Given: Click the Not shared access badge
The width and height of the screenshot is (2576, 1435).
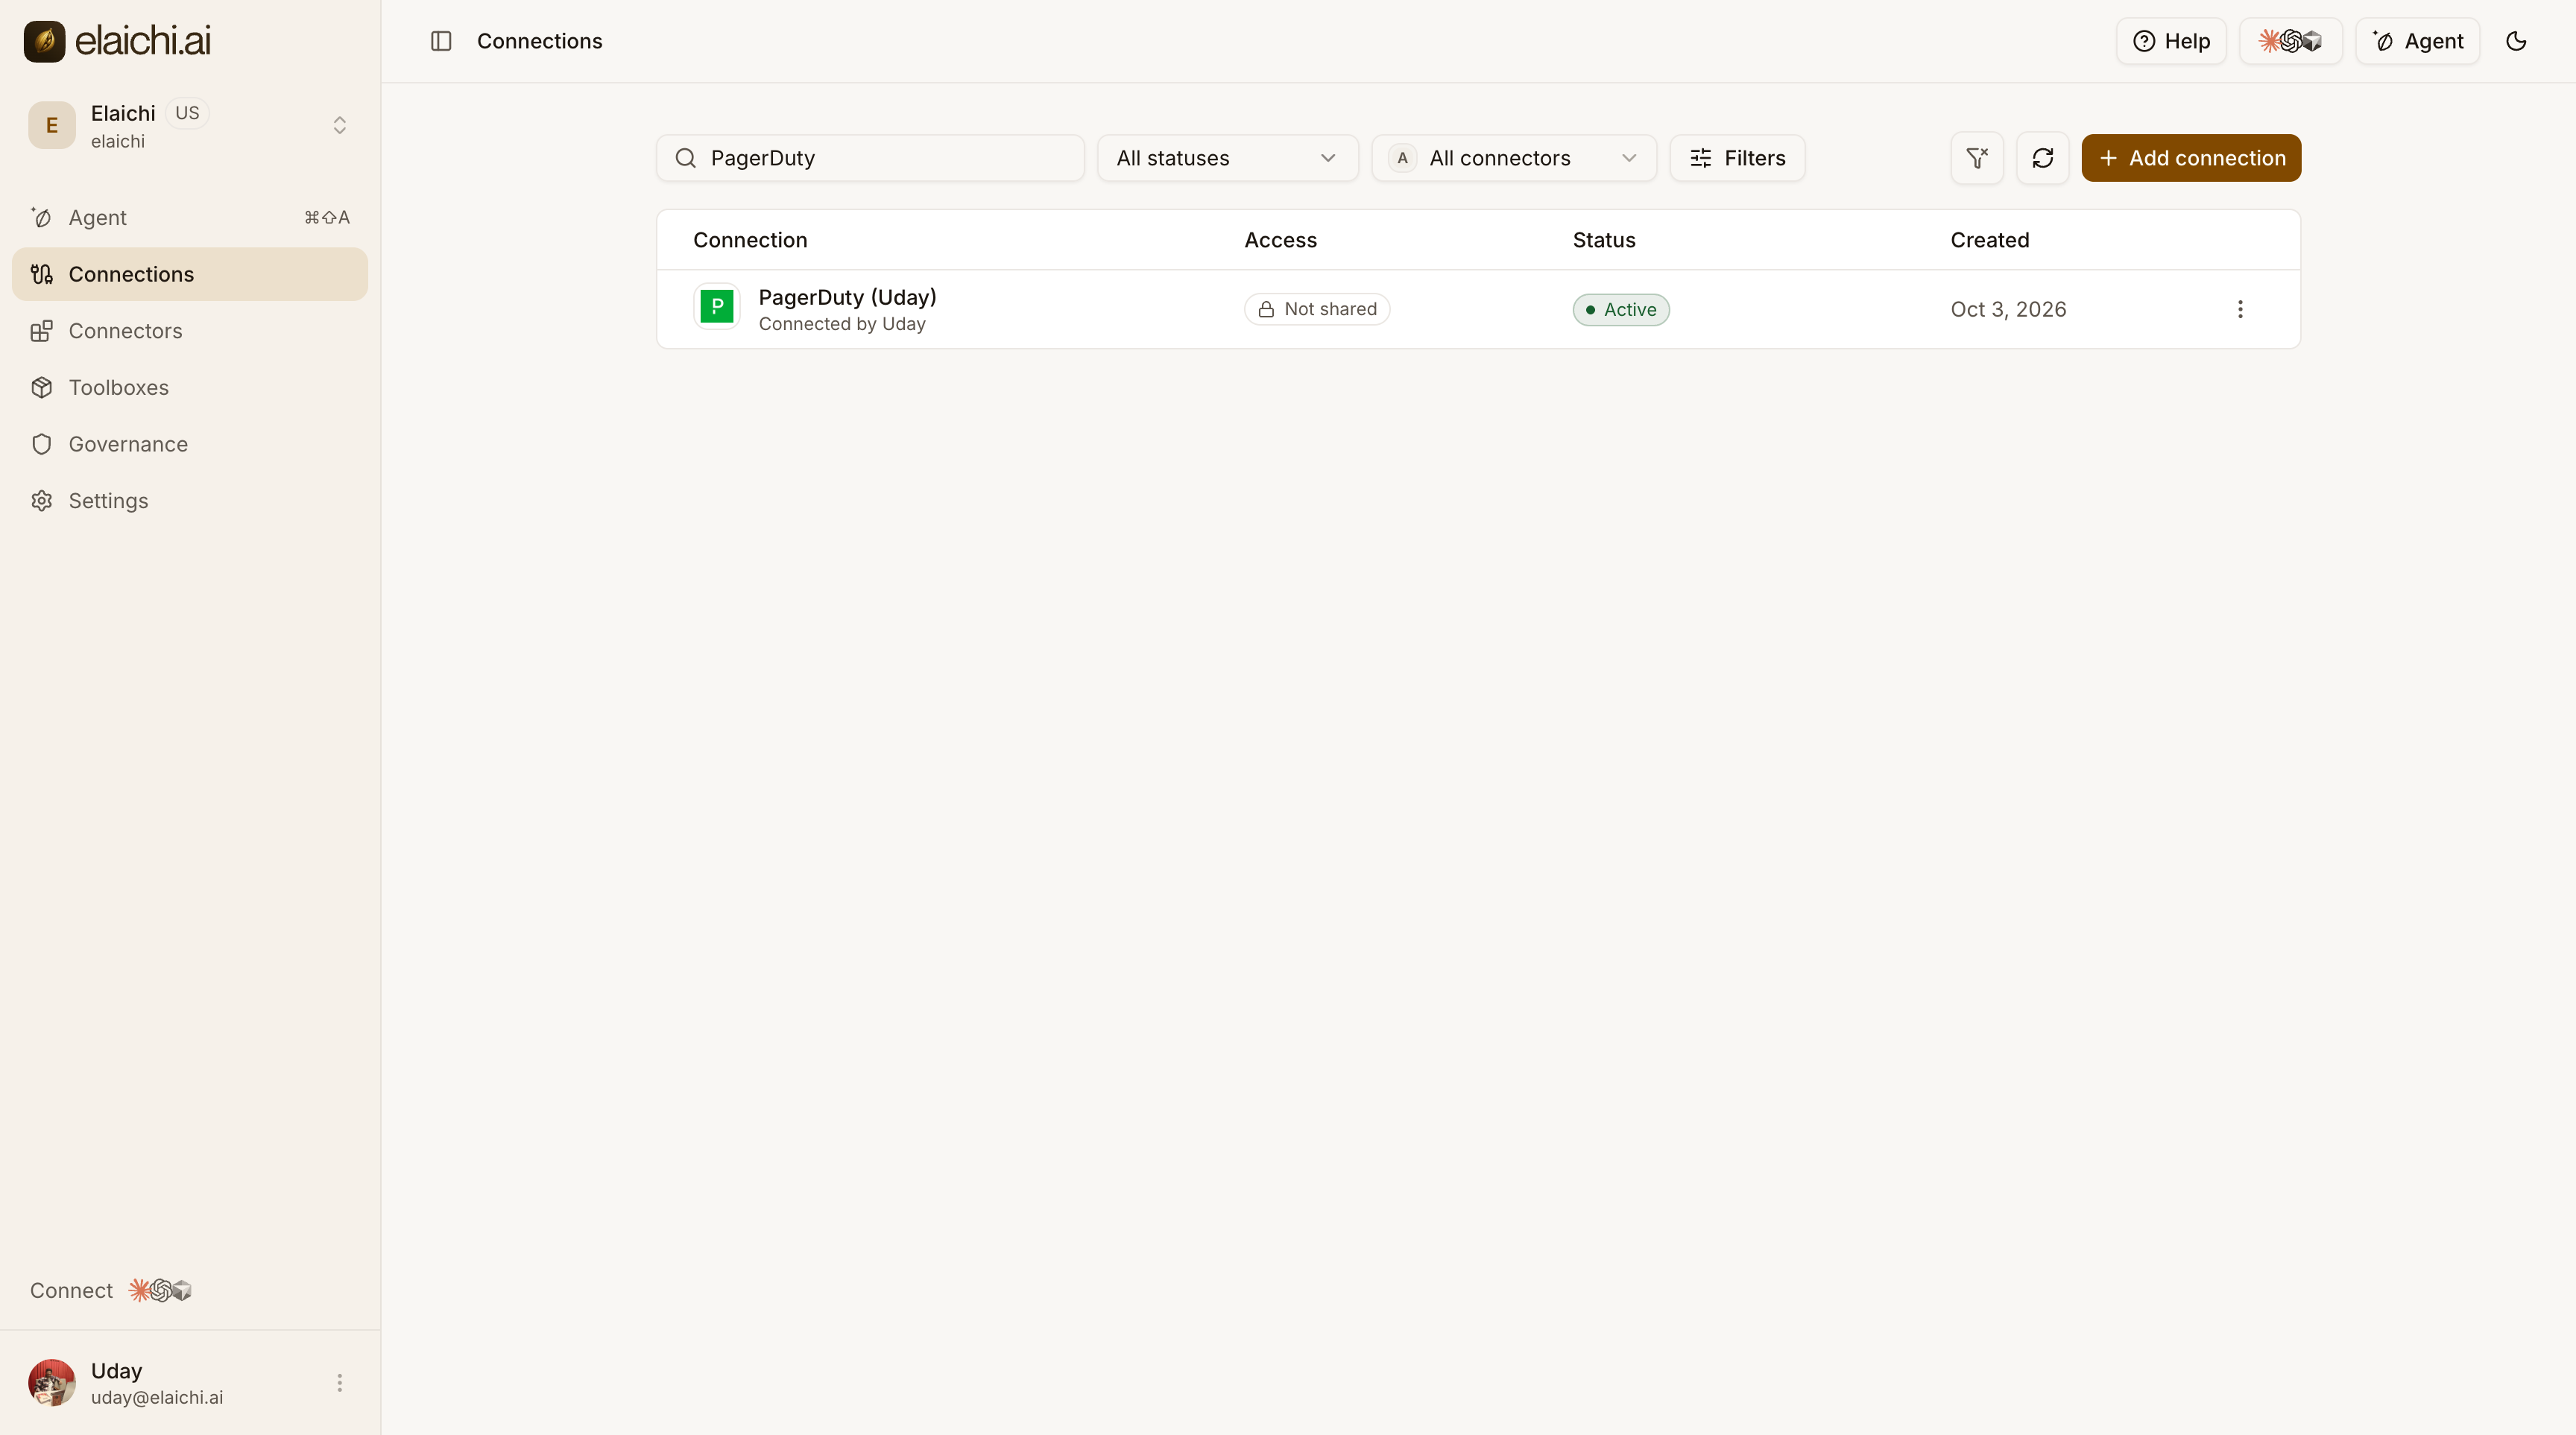Looking at the screenshot, I should click(x=1317, y=310).
